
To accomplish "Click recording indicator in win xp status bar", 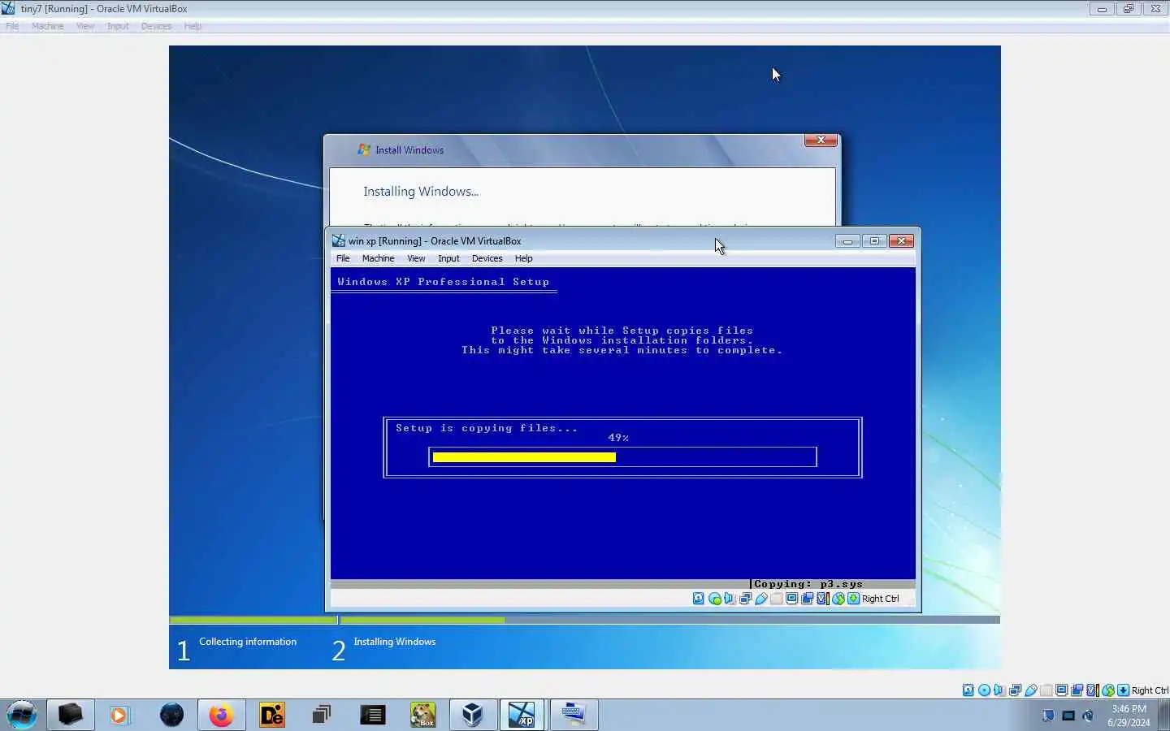I will point(808,599).
